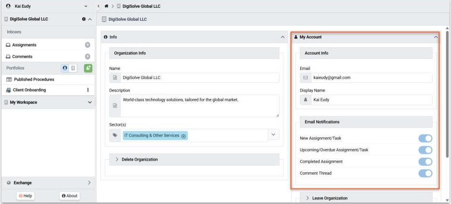This screenshot has height=204, width=451.
Task: Select the organization portfolios filter icon
Action: pyautogui.click(x=73, y=68)
